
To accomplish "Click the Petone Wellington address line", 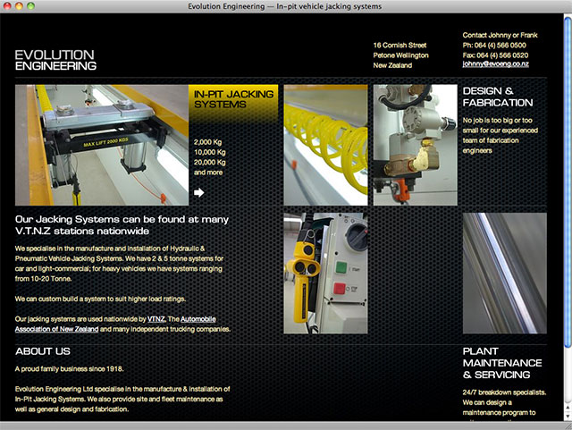I will [400, 55].
